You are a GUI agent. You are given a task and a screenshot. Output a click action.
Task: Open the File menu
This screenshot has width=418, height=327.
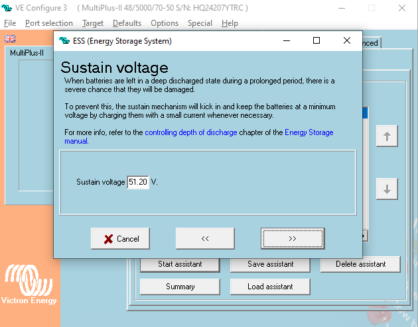[10, 23]
